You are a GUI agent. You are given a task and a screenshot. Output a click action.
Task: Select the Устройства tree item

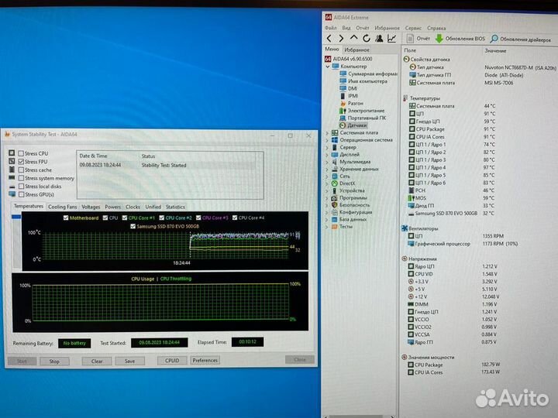click(x=347, y=190)
